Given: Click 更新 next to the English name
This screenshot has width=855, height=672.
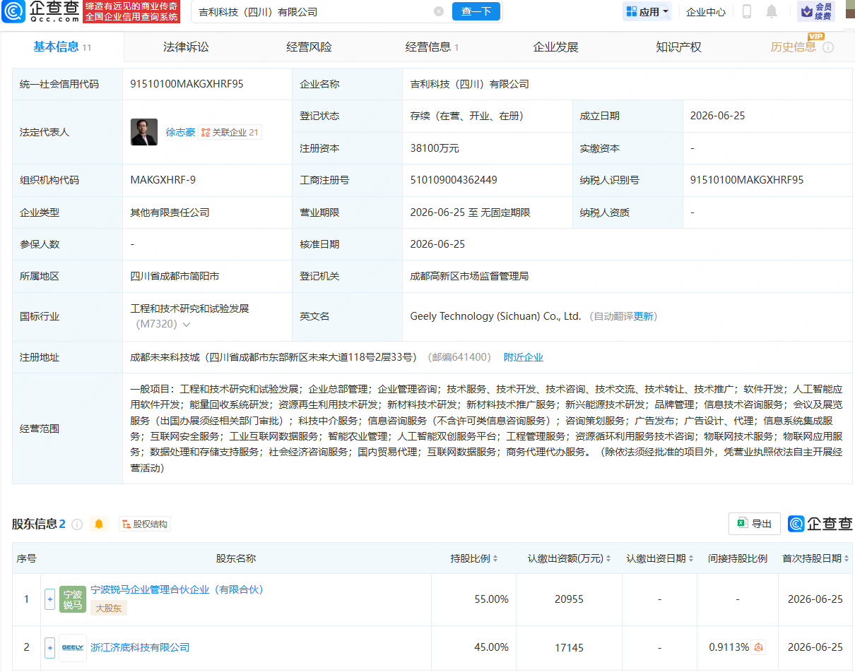Looking at the screenshot, I should click(644, 316).
